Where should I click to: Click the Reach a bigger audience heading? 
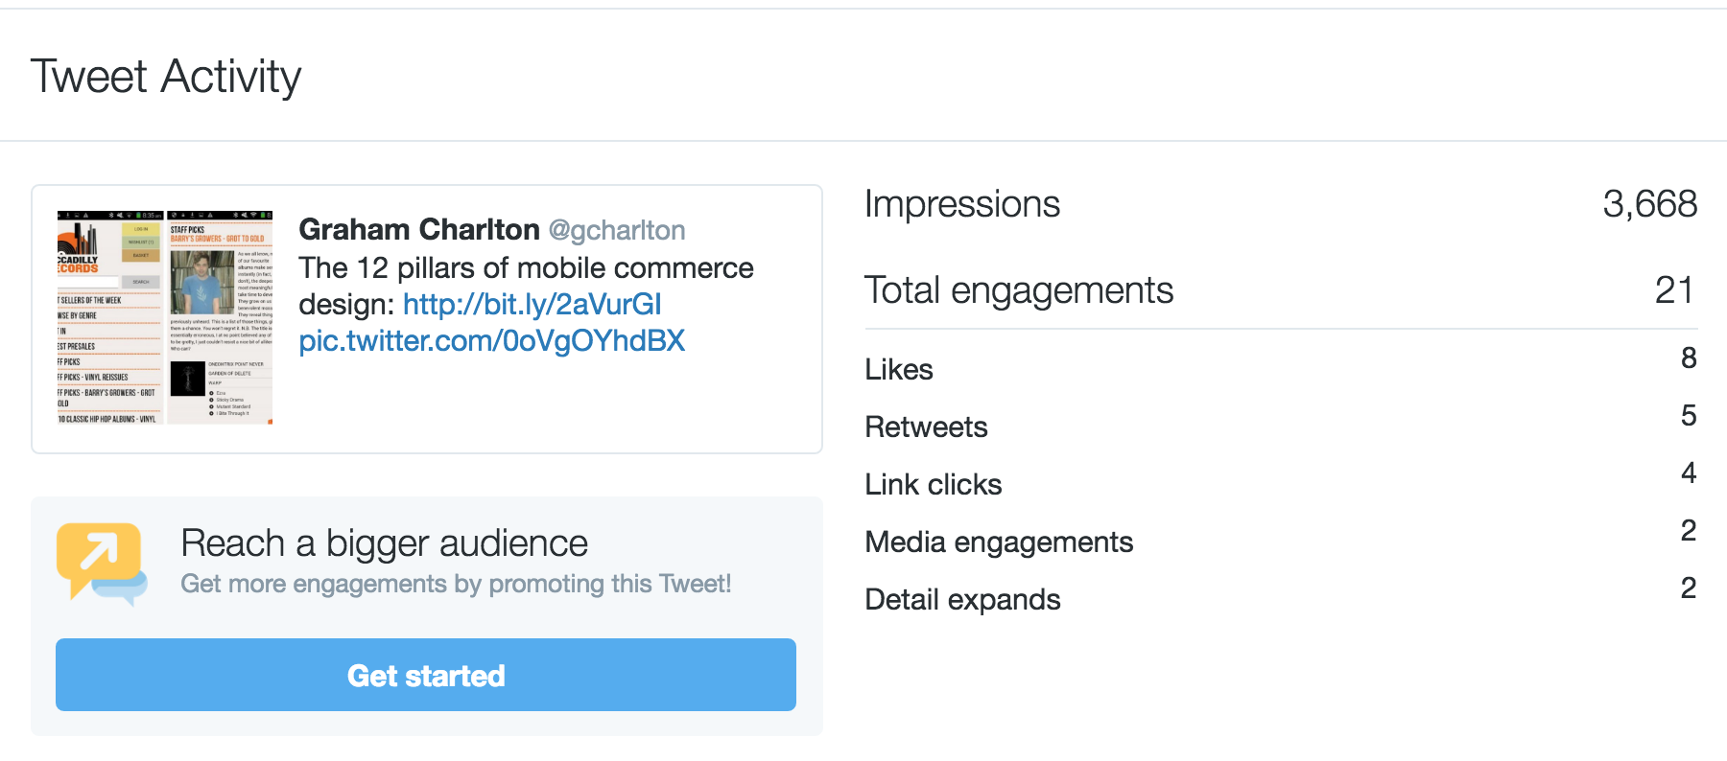[x=384, y=543]
